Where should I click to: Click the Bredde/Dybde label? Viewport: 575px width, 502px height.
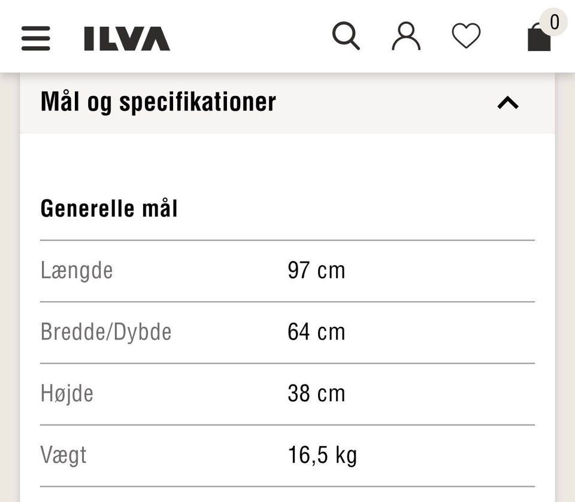click(x=106, y=332)
